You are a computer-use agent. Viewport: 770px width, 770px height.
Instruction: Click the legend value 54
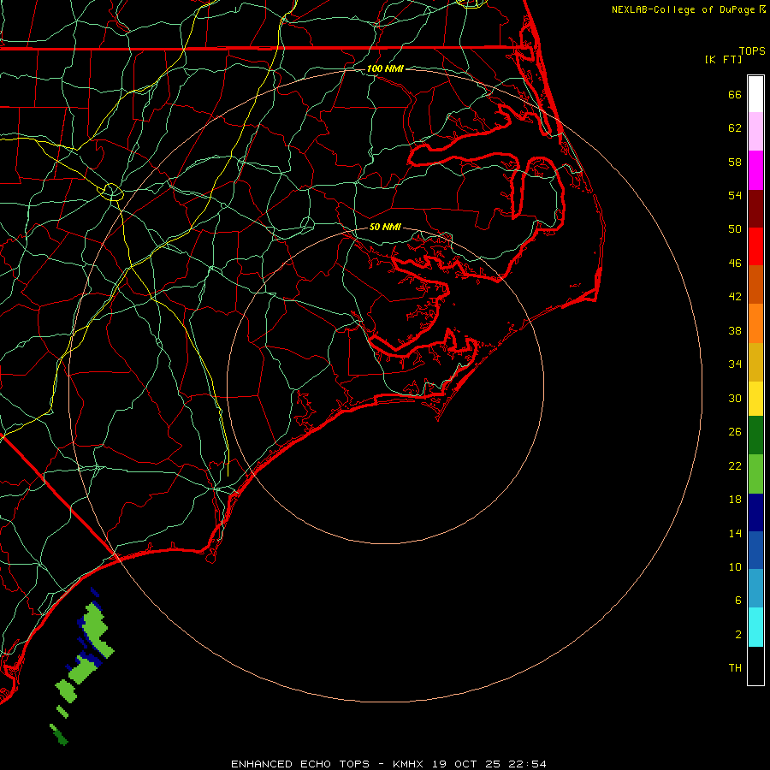pyautogui.click(x=735, y=195)
